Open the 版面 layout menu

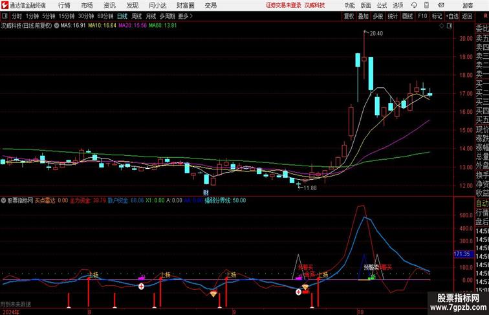[366, 5]
